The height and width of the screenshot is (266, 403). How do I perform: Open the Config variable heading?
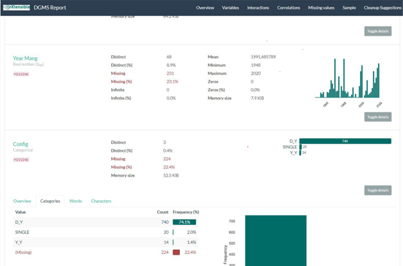pos(21,144)
